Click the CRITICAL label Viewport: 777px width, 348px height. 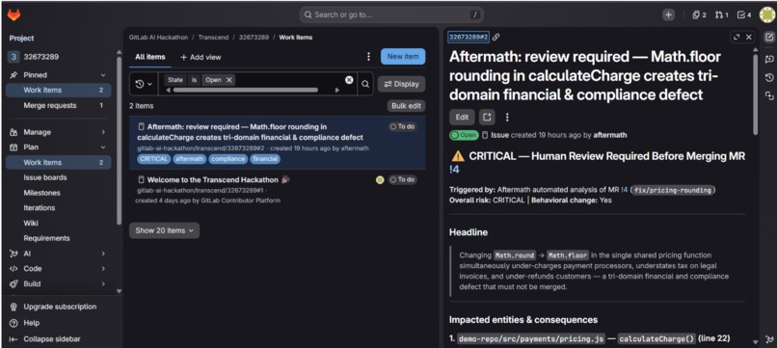[153, 159]
